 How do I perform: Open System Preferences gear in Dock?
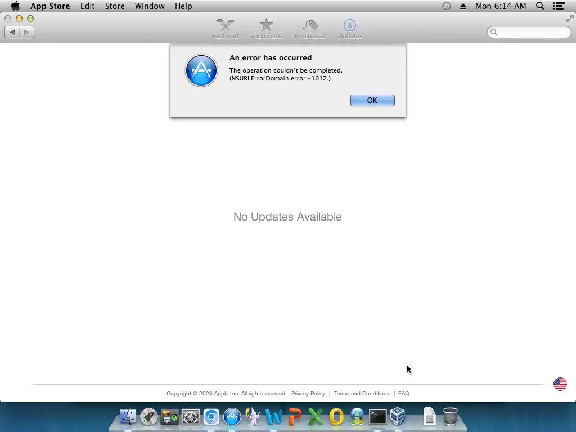pos(190,417)
